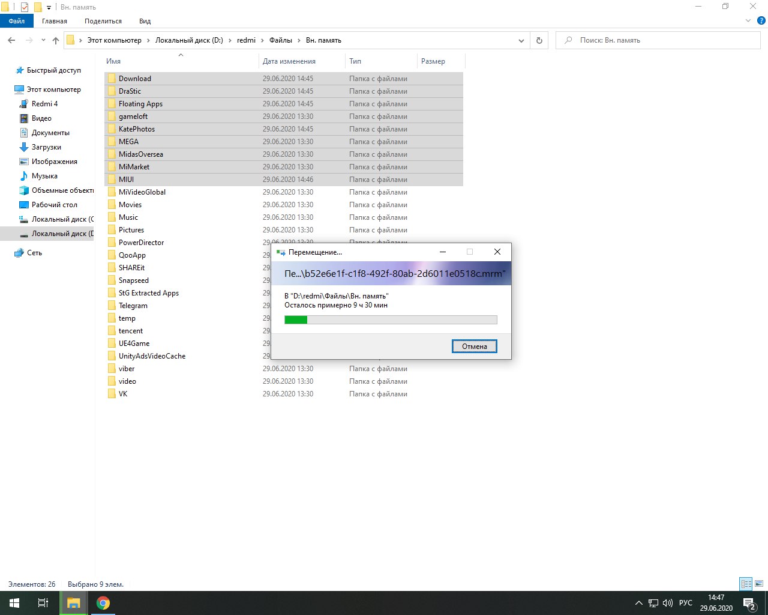Screen dimensions: 768x615
Task: Select the MidasOversea folder name
Action: coord(141,154)
